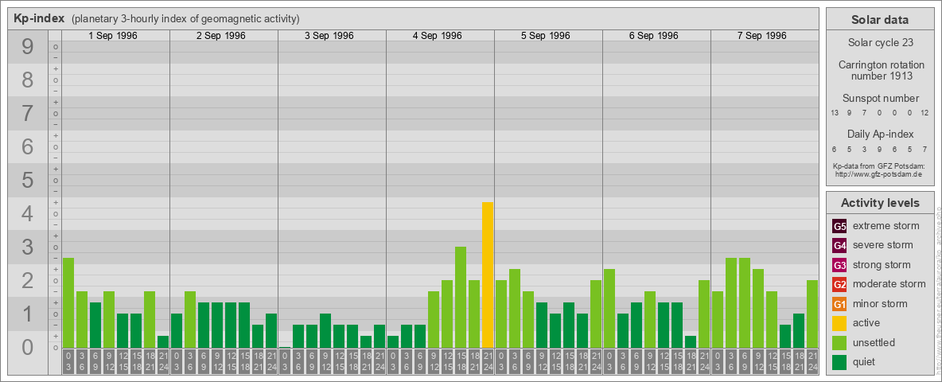Click the 'quiet' legend label

[x=865, y=361]
